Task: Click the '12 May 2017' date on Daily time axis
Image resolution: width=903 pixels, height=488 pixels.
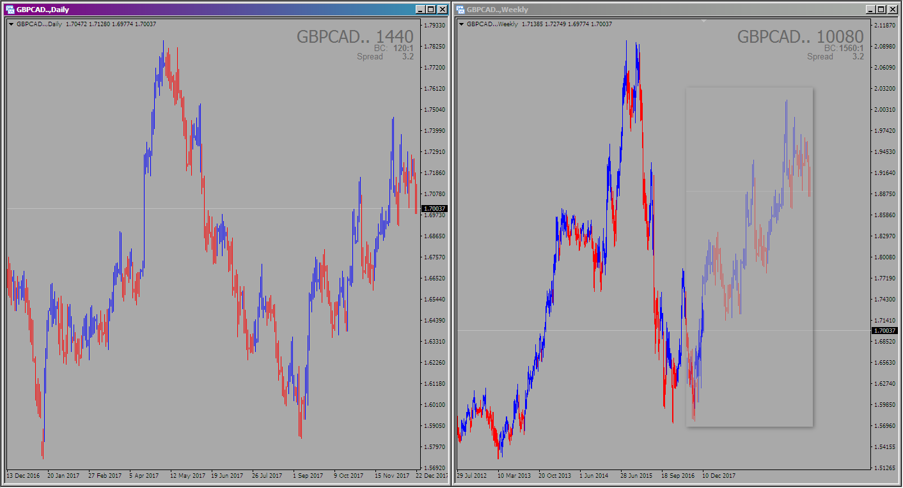Action: pos(187,476)
